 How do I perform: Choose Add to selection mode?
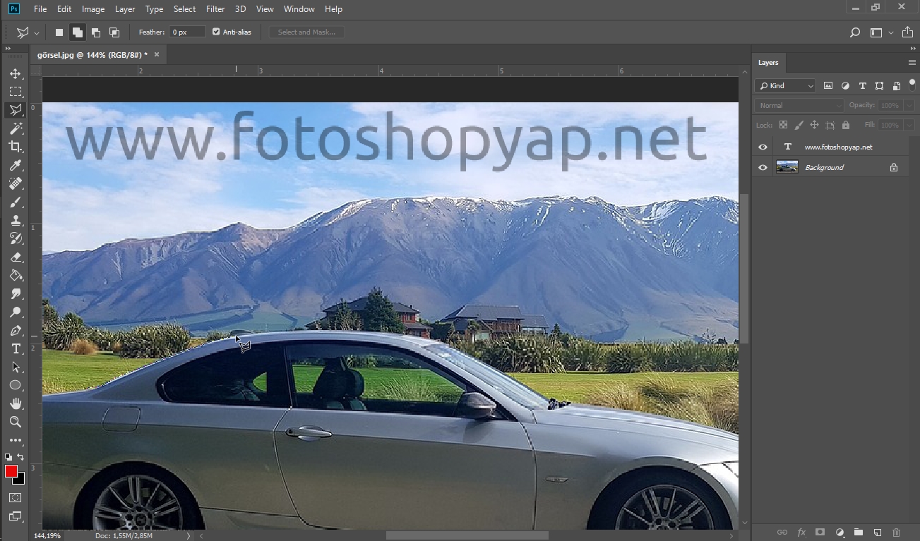(x=77, y=32)
